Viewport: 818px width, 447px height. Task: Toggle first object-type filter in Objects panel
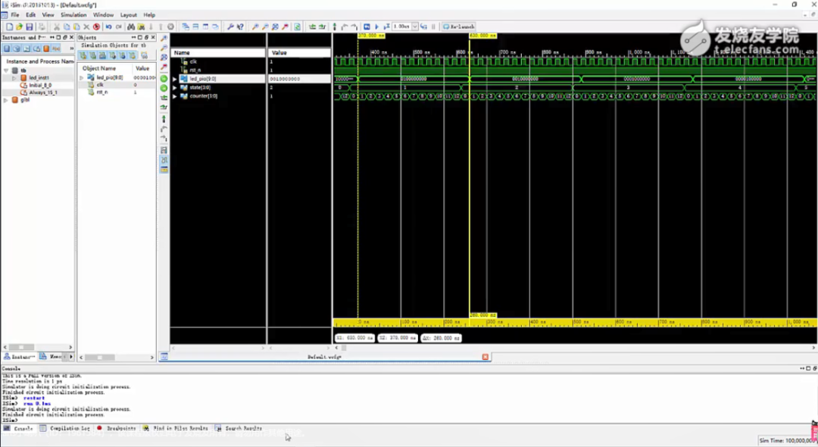point(83,55)
